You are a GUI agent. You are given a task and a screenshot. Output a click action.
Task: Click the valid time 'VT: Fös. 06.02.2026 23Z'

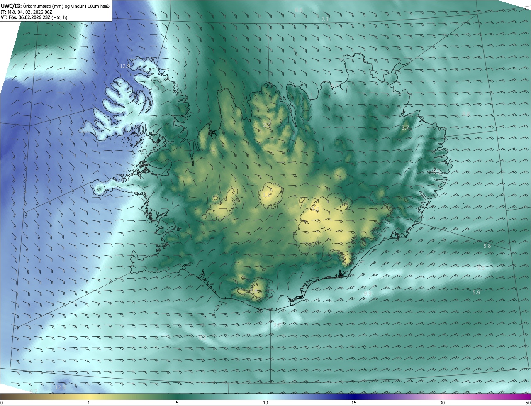tap(26, 17)
